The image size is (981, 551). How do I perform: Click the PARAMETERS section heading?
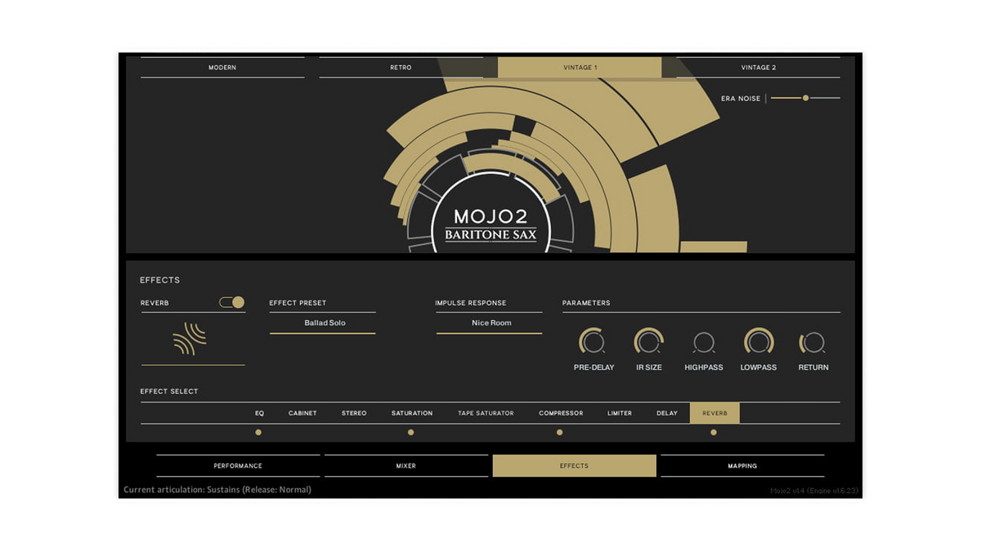point(586,303)
